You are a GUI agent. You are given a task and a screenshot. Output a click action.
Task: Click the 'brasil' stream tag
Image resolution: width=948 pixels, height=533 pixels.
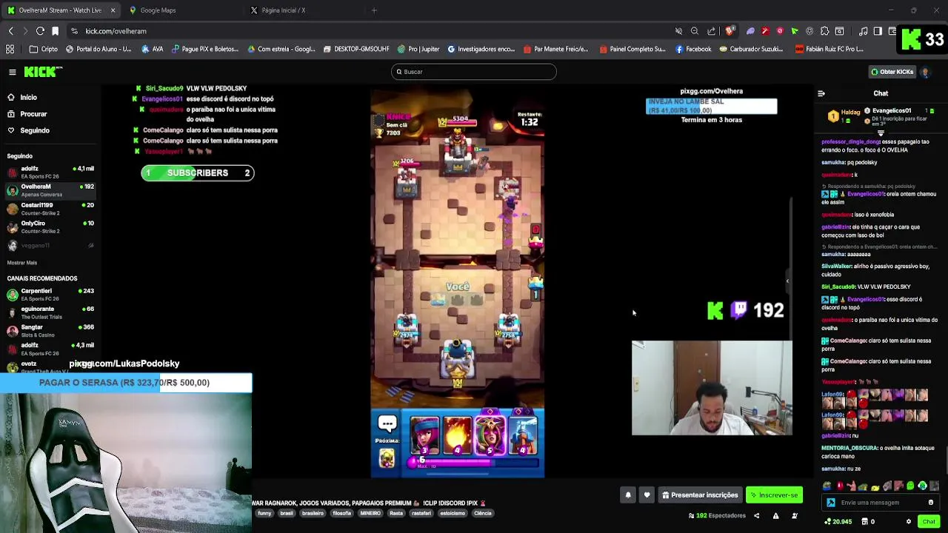coord(287,513)
